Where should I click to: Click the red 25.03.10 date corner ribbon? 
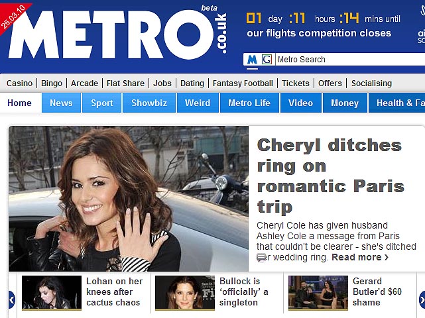click(12, 17)
